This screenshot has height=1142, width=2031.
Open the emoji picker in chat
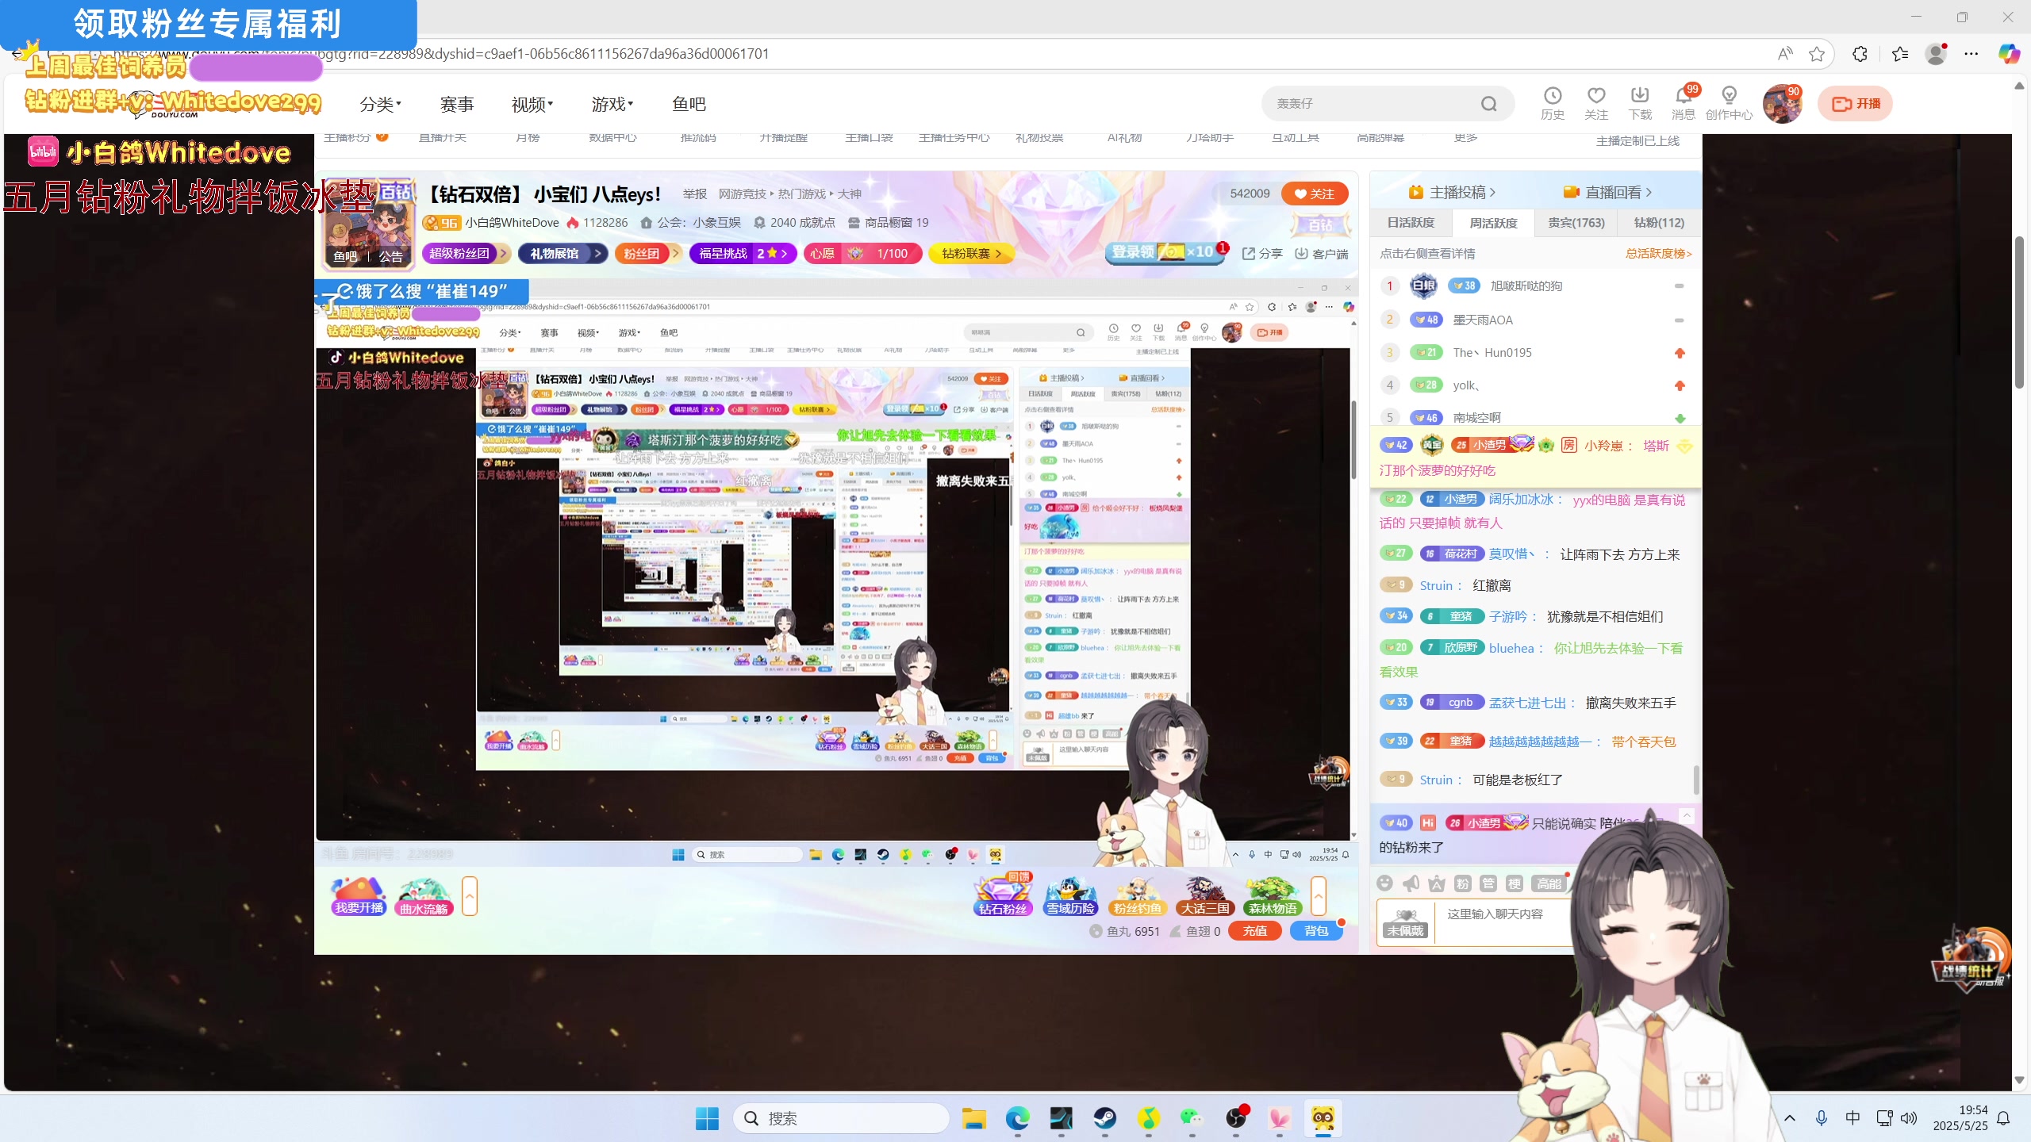pyautogui.click(x=1384, y=883)
